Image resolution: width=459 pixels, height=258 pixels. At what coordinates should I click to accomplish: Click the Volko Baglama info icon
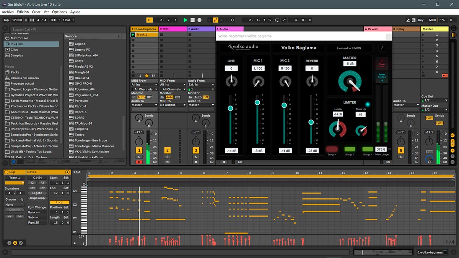click(383, 48)
